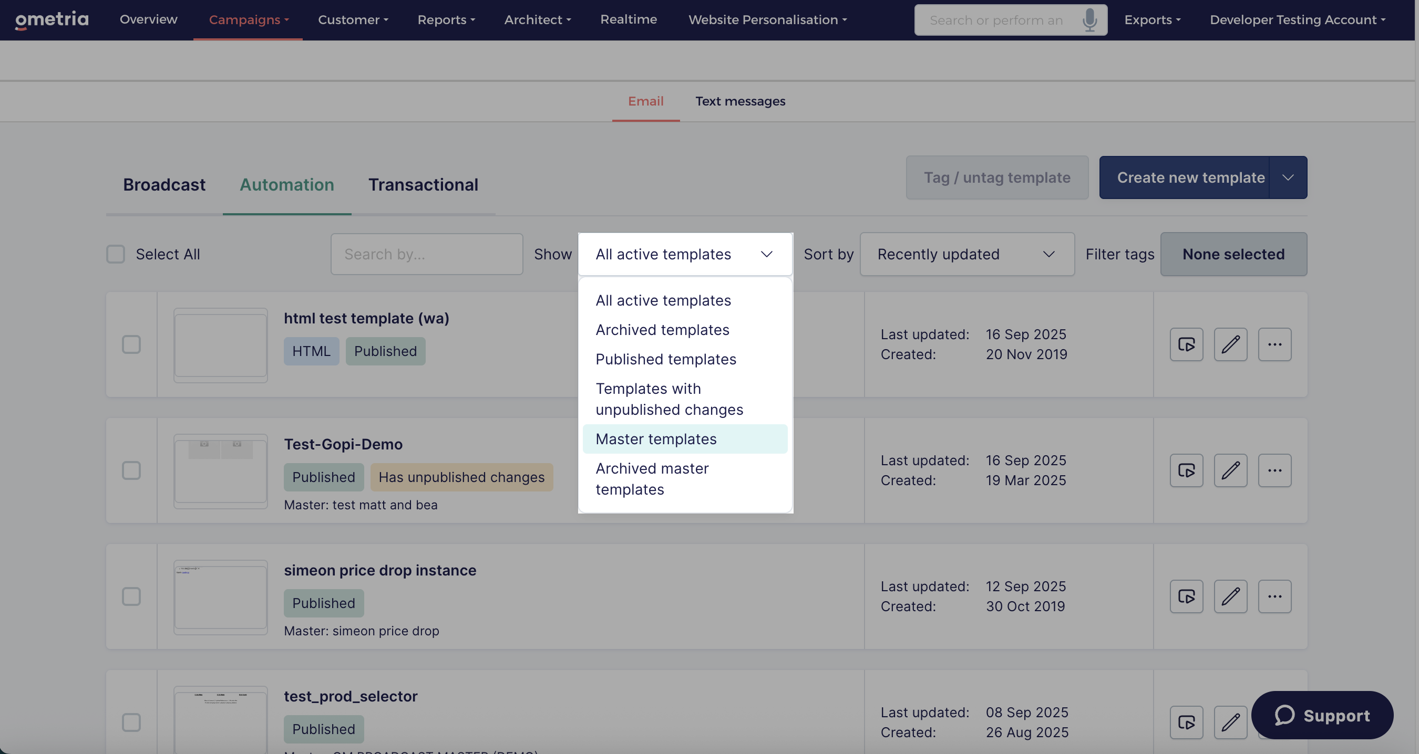Open the Recently updated sort dropdown
1419x754 pixels.
[x=966, y=254]
